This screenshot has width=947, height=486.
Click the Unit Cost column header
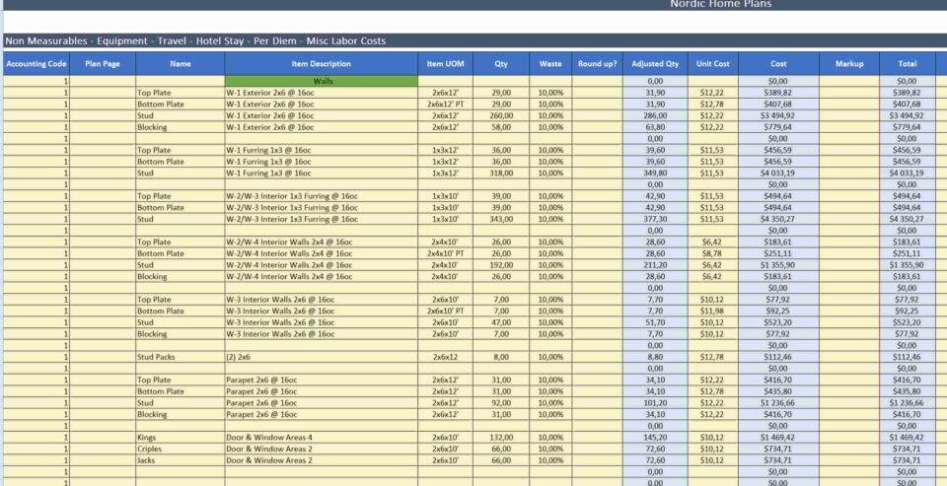click(712, 64)
